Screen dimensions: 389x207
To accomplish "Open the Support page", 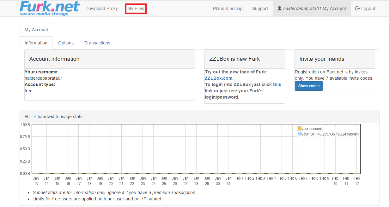I will coord(260,9).
